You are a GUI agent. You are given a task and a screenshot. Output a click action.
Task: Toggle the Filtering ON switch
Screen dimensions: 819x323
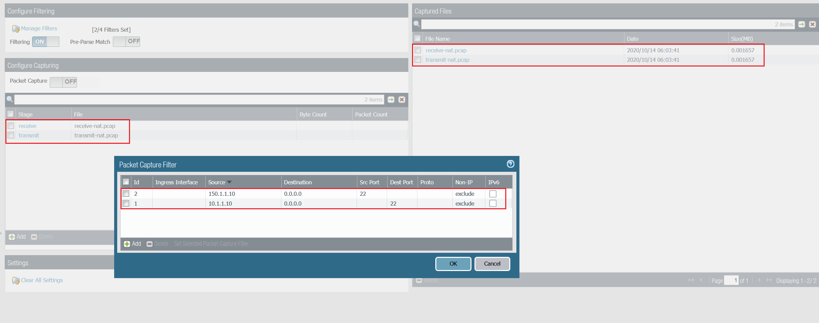click(46, 42)
